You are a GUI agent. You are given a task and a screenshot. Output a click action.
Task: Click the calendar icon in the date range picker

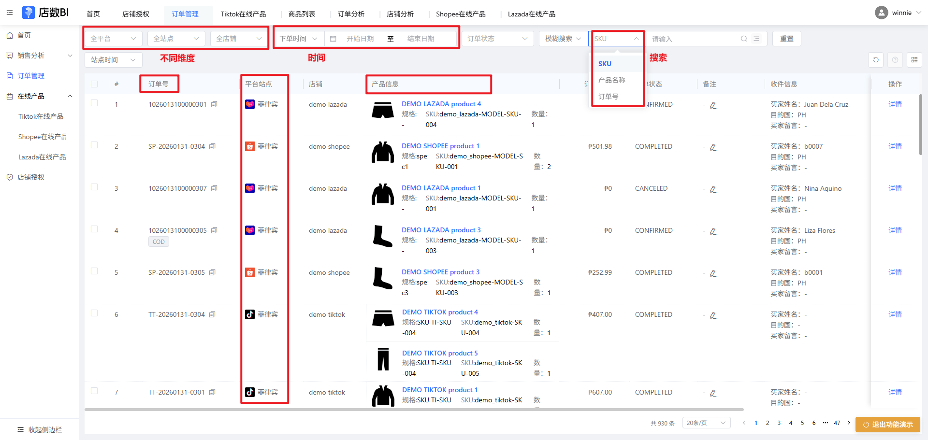333,39
